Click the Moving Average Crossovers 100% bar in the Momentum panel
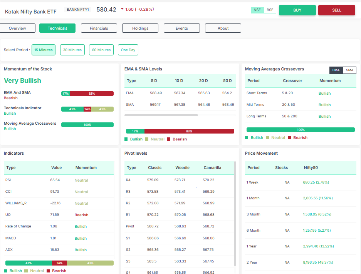The height and width of the screenshot is (274, 361). pos(87,125)
